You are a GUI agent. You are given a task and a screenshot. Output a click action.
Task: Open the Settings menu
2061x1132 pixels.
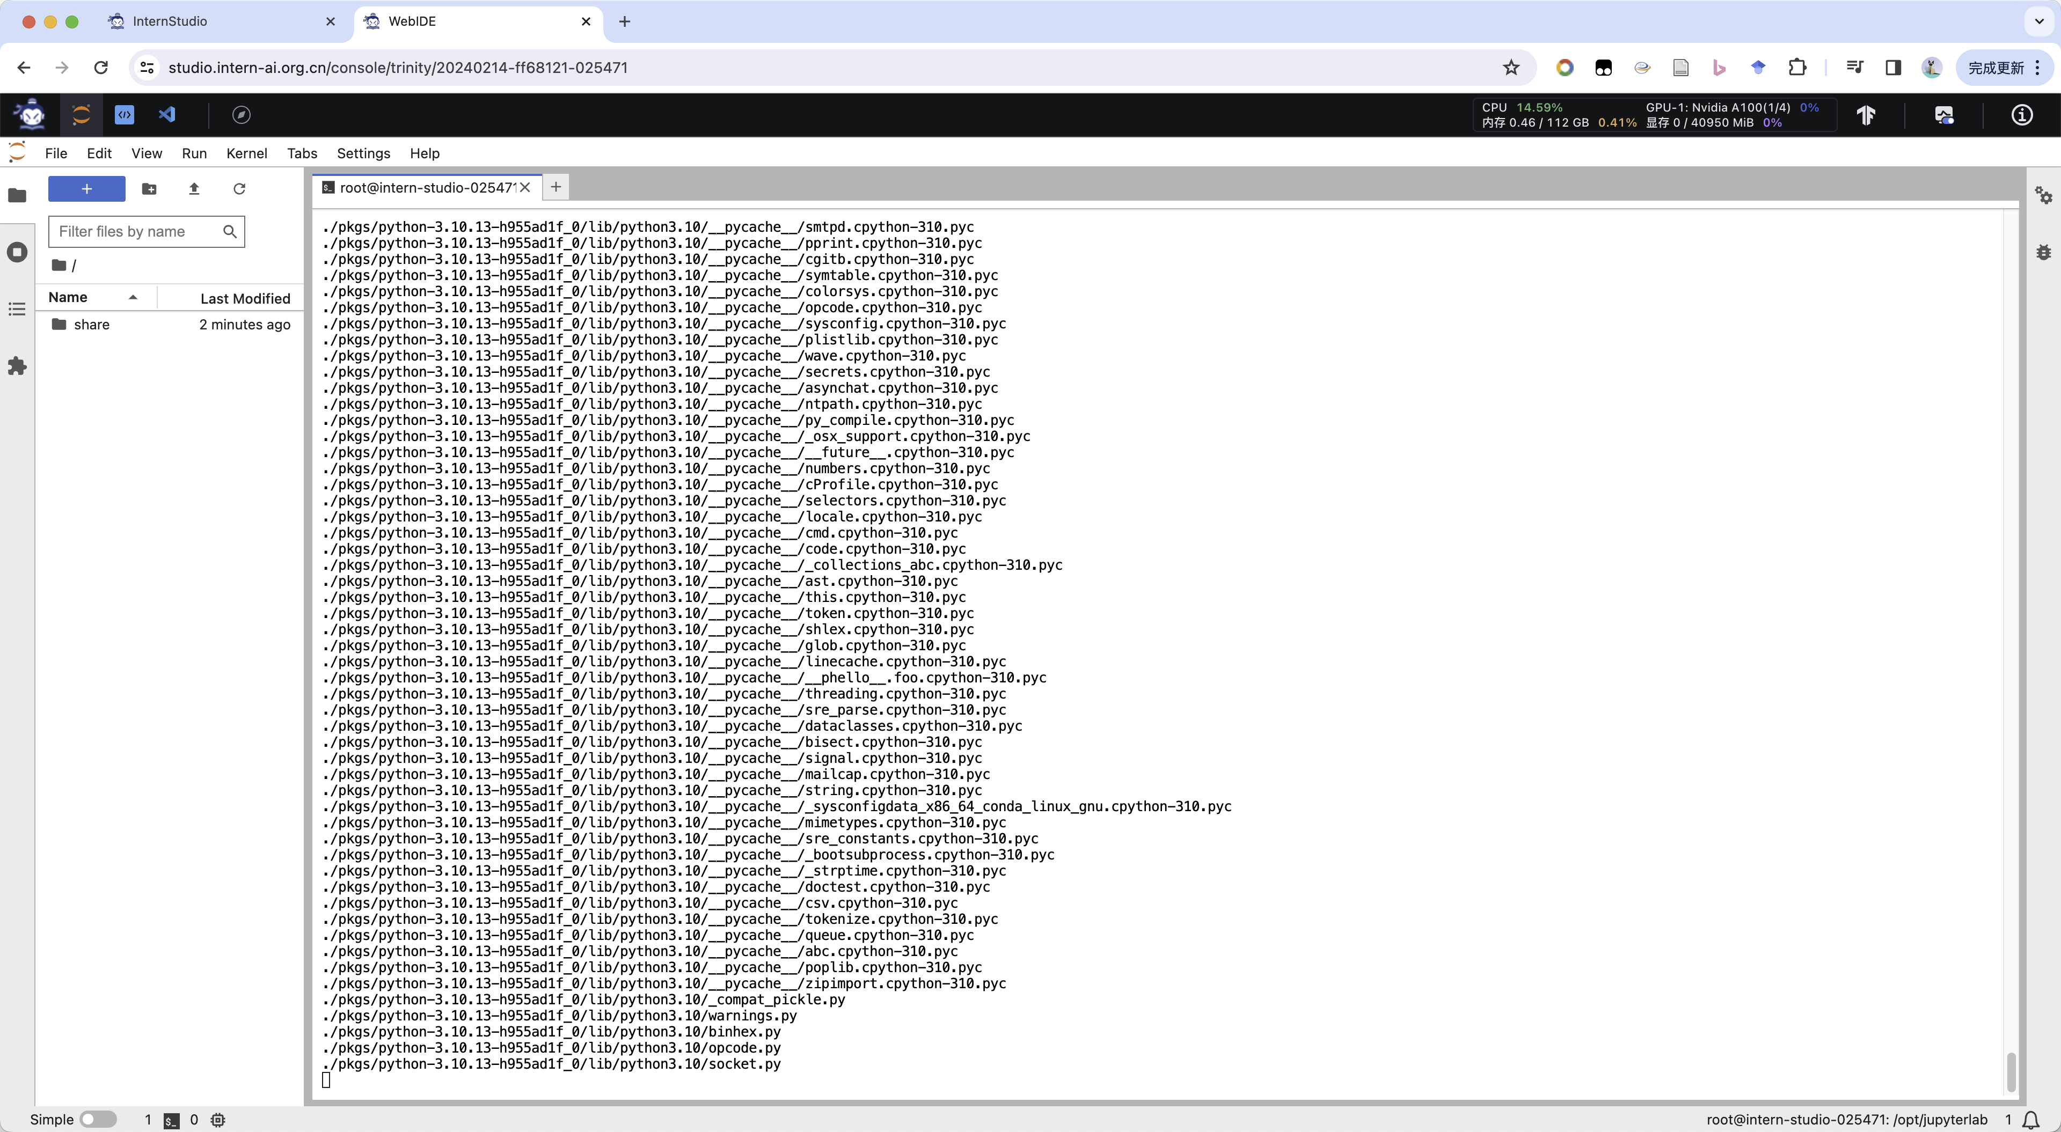(362, 153)
